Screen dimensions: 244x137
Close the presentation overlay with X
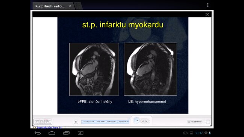tap(207, 14)
